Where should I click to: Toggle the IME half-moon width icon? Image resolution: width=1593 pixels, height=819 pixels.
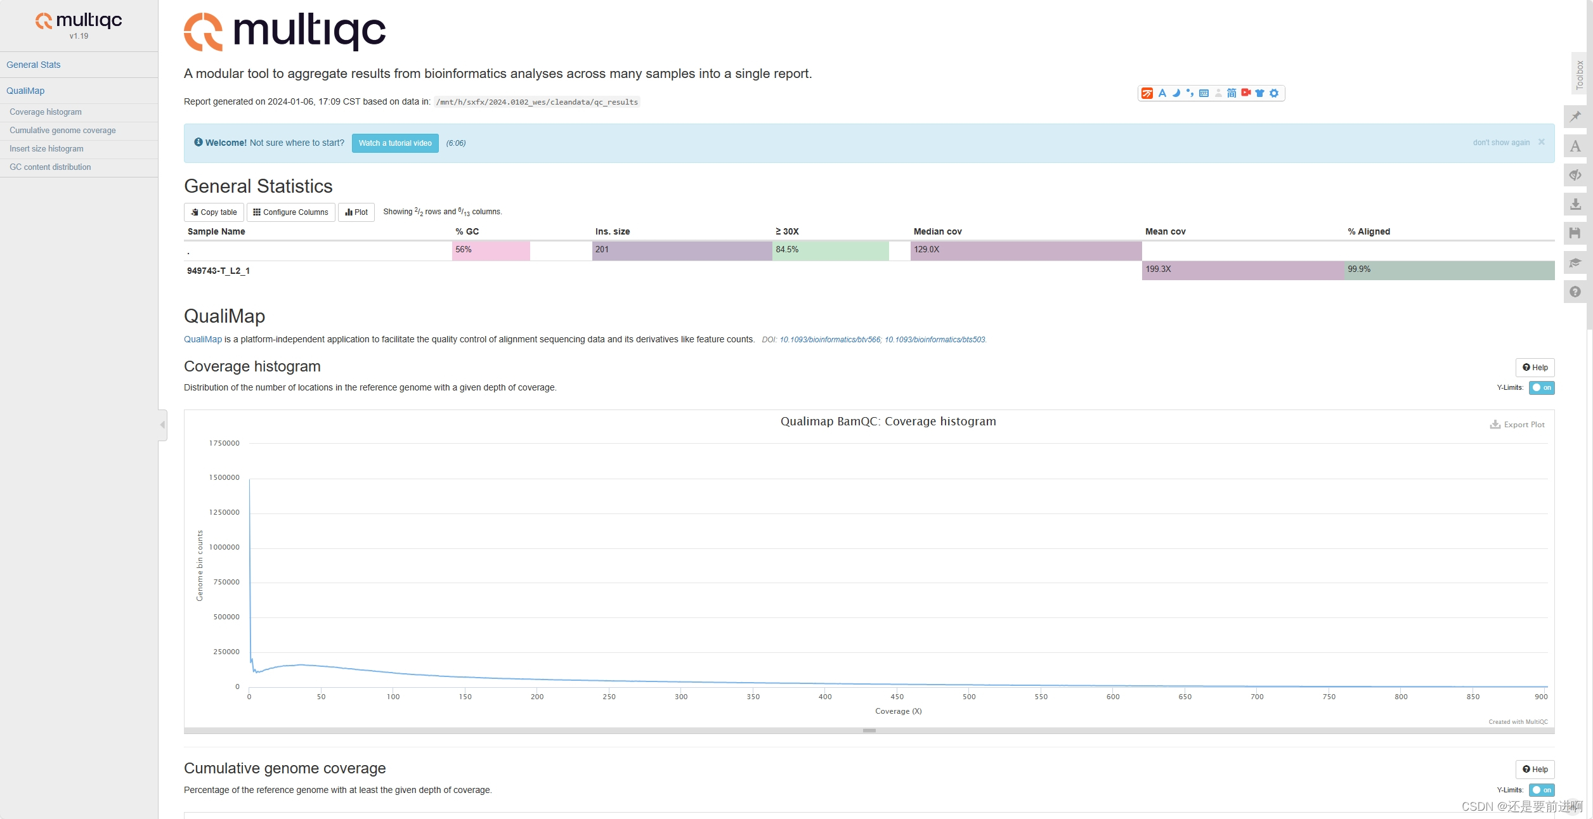1176,93
